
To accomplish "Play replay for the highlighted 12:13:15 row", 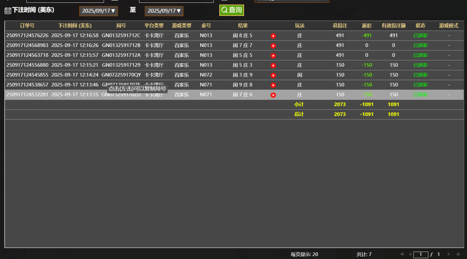I will coord(273,95).
